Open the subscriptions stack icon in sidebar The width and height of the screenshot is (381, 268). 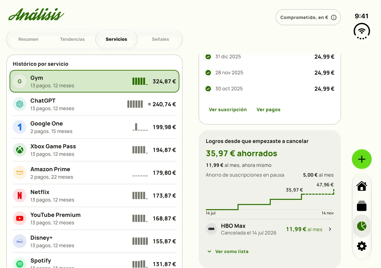(362, 206)
